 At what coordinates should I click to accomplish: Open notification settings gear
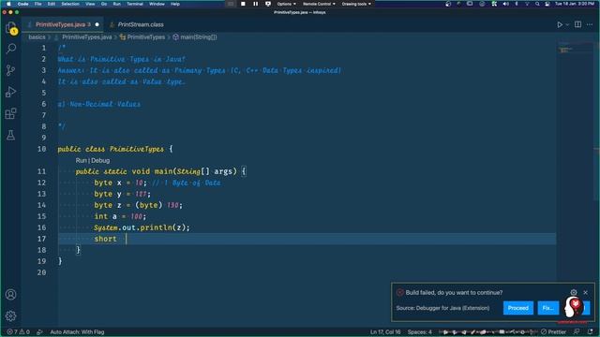tap(574, 292)
